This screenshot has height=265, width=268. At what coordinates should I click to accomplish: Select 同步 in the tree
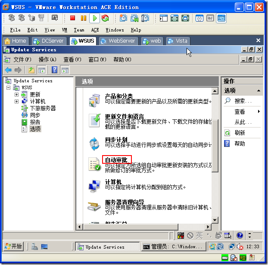tap(35, 115)
